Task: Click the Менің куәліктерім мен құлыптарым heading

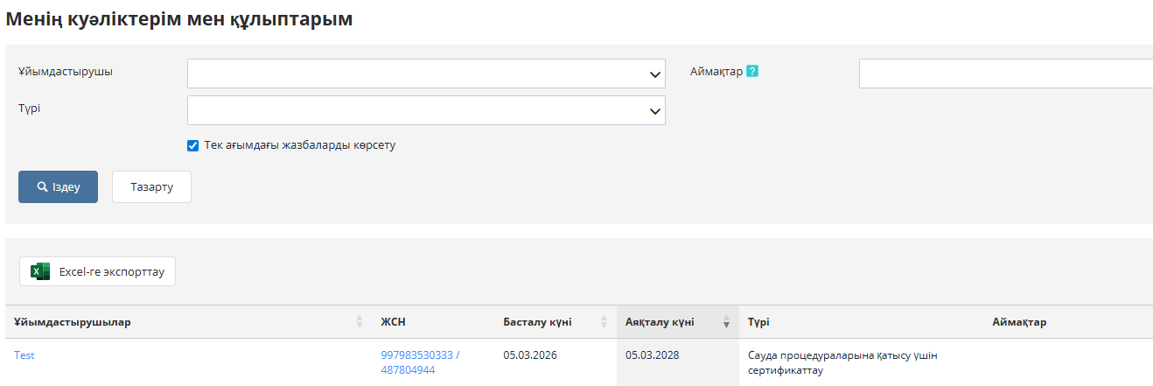Action: point(179,19)
